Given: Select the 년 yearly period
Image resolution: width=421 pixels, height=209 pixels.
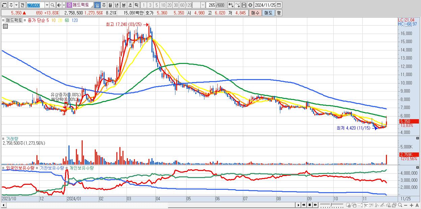Looking at the screenshot, I should point(117,5).
